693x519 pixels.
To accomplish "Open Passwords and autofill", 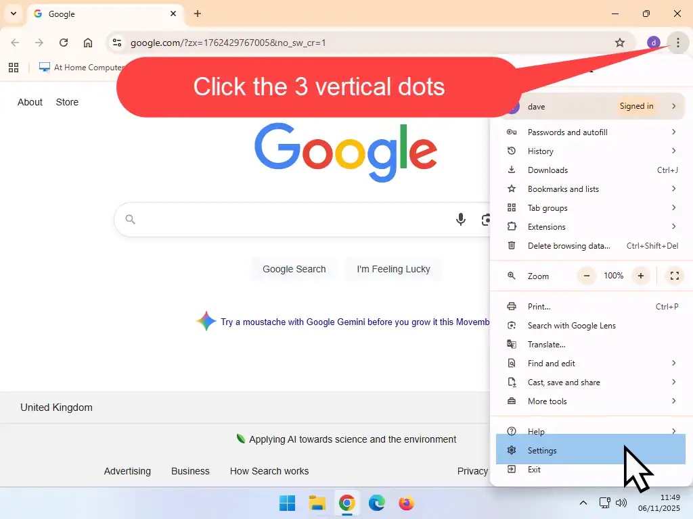I will [566, 132].
